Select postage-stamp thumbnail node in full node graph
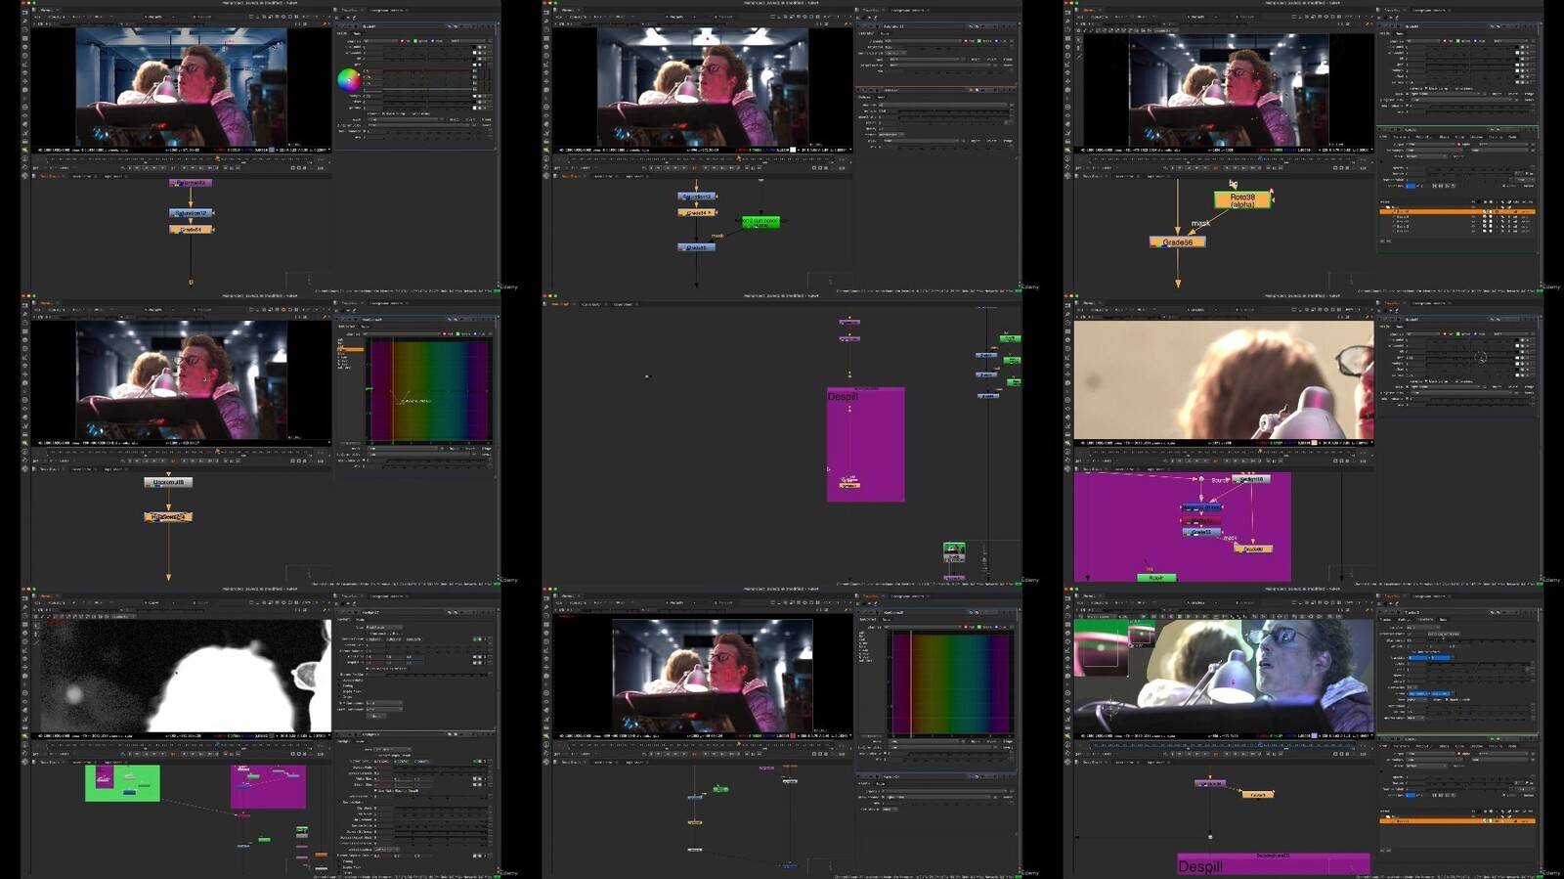Screen dimensions: 1564x879 tap(954, 551)
